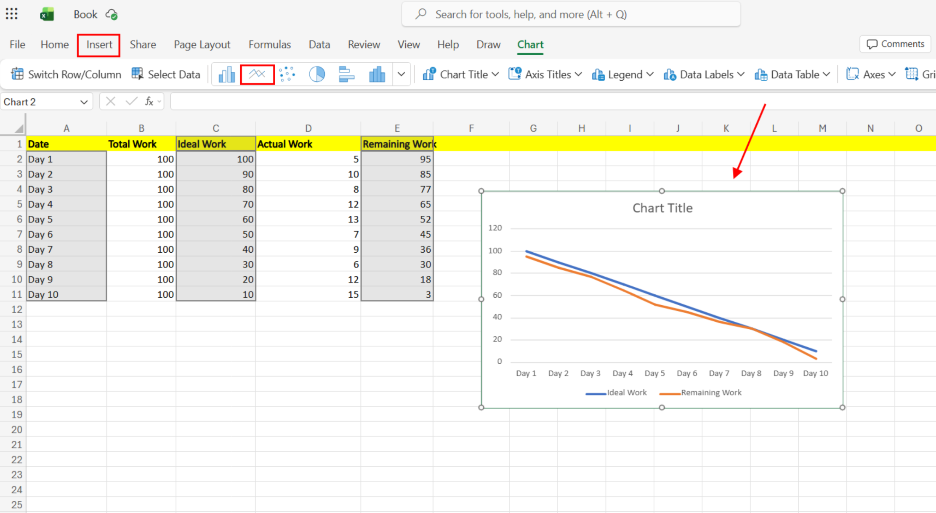Viewport: 936px width, 513px height.
Task: Click the top-right chart resize handle
Action: pos(842,191)
